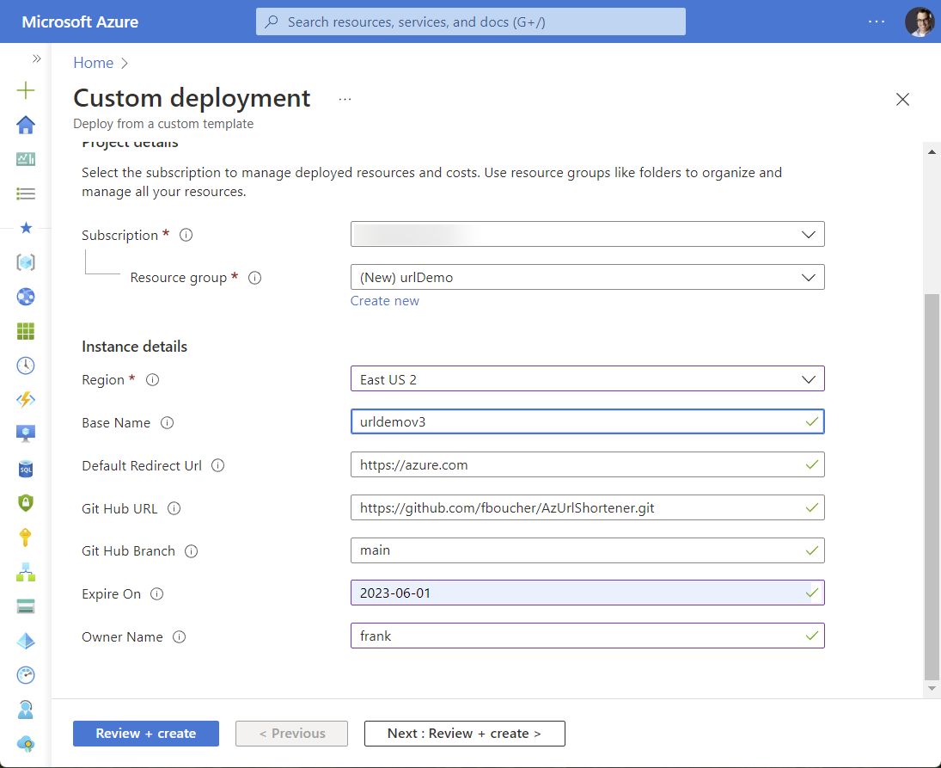The width and height of the screenshot is (941, 768).
Task: Click the SQL databases icon
Action: (25, 468)
